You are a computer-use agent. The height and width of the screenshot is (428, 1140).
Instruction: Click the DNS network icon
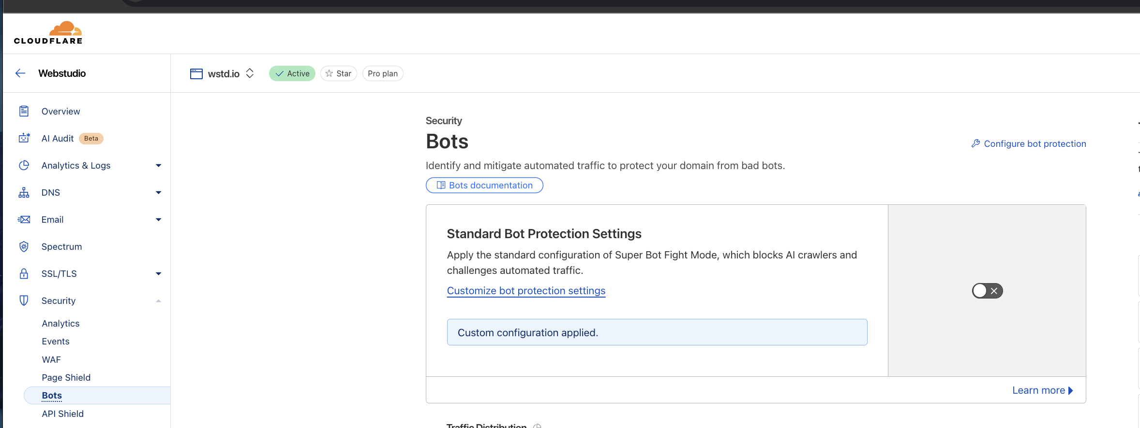point(24,193)
